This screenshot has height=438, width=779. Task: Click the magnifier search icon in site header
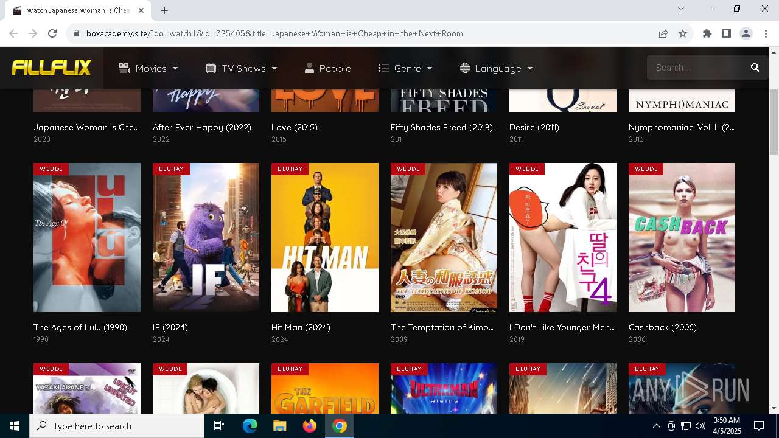pyautogui.click(x=755, y=68)
